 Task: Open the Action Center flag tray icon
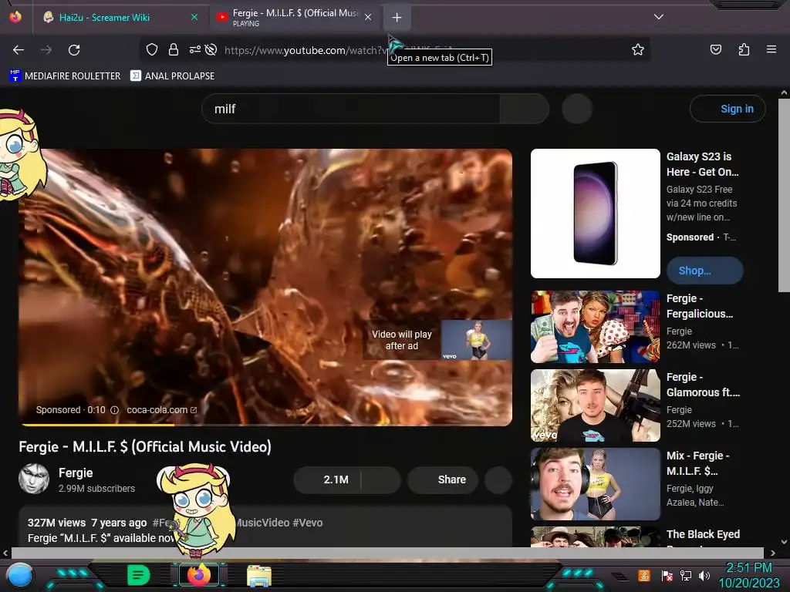tap(667, 576)
